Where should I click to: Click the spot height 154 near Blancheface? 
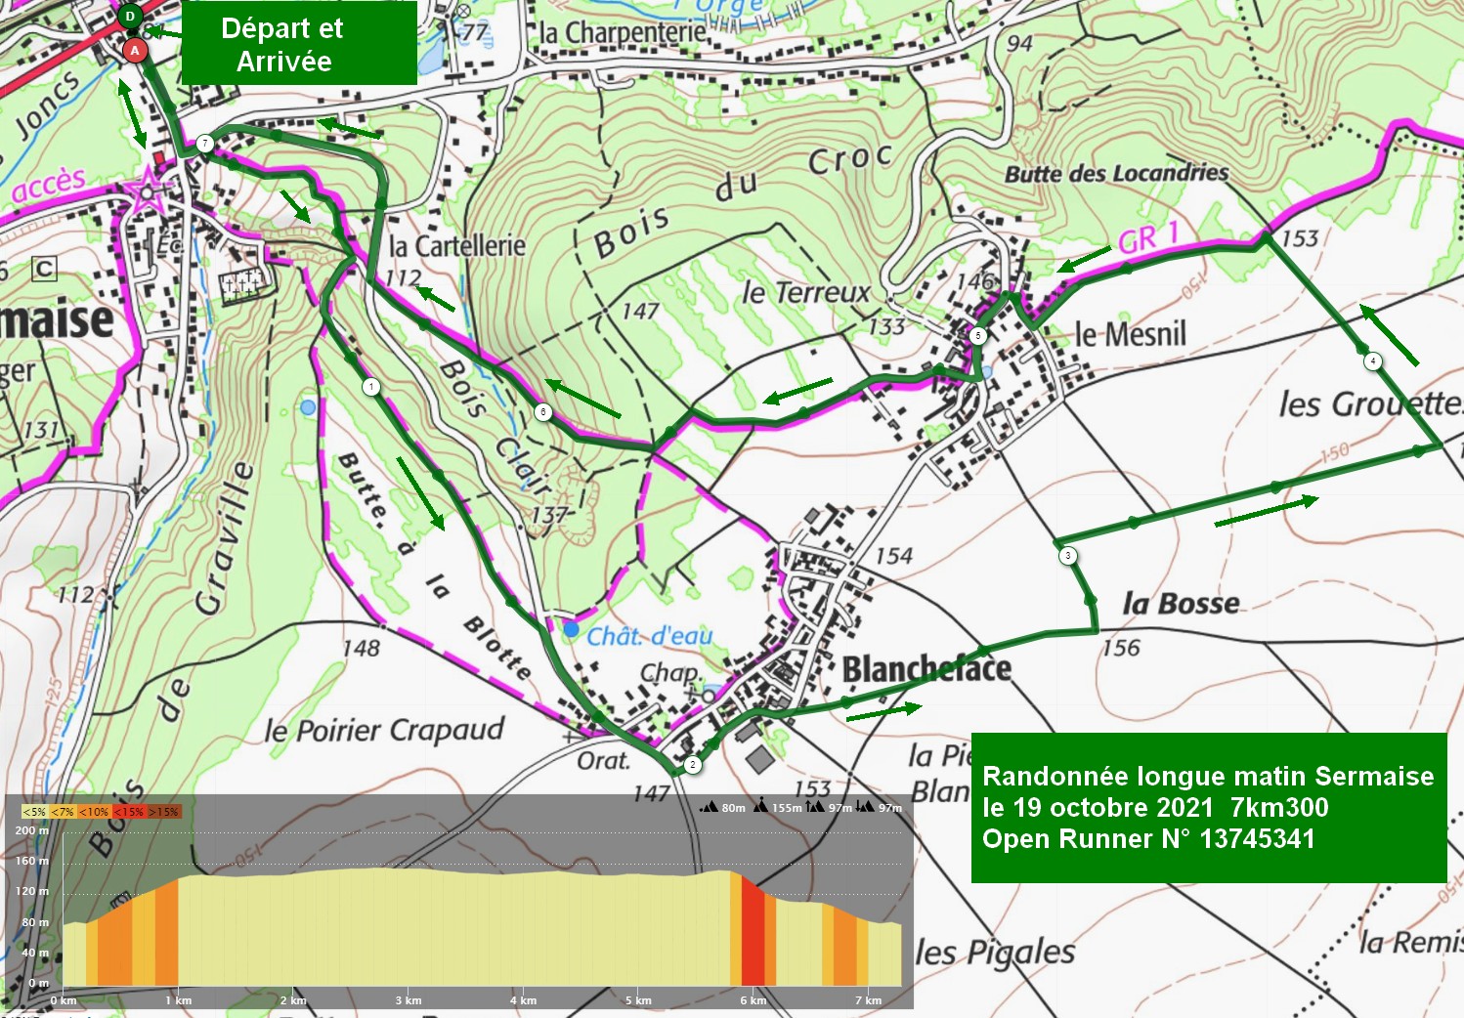pyautogui.click(x=893, y=556)
